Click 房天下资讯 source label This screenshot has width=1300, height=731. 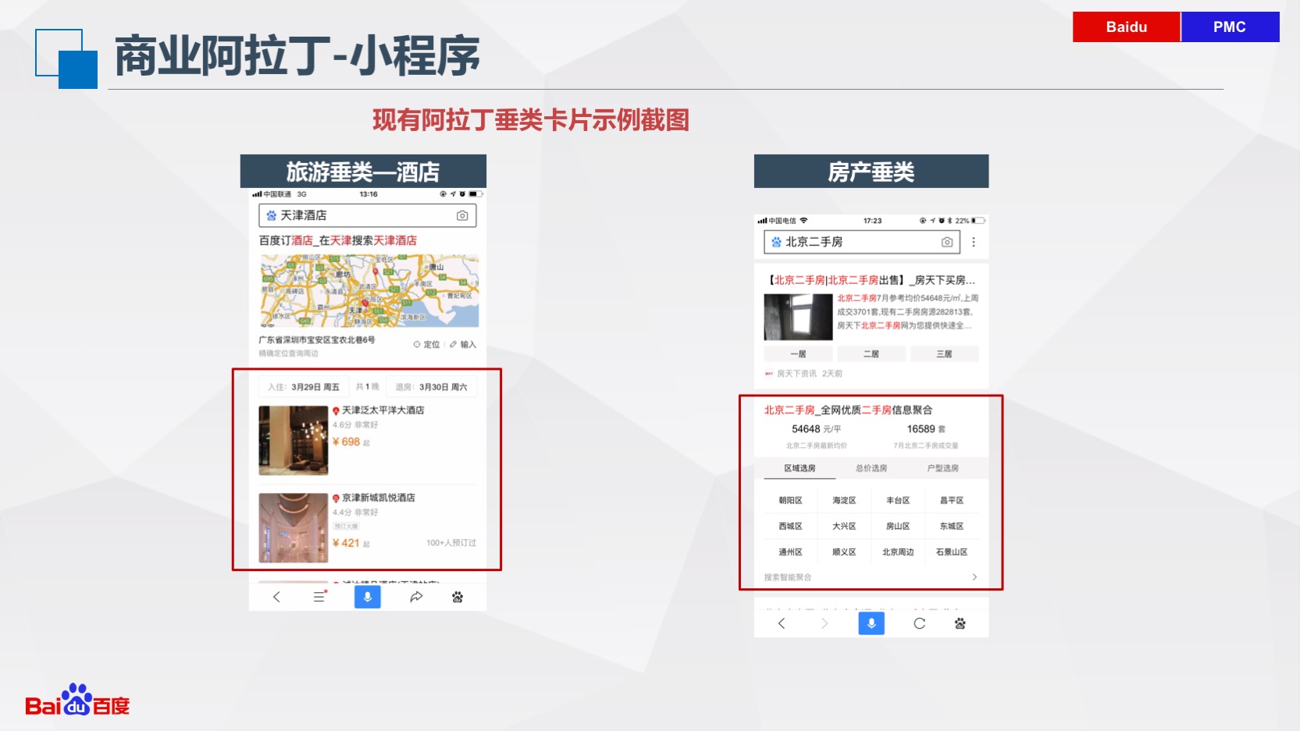(x=796, y=374)
